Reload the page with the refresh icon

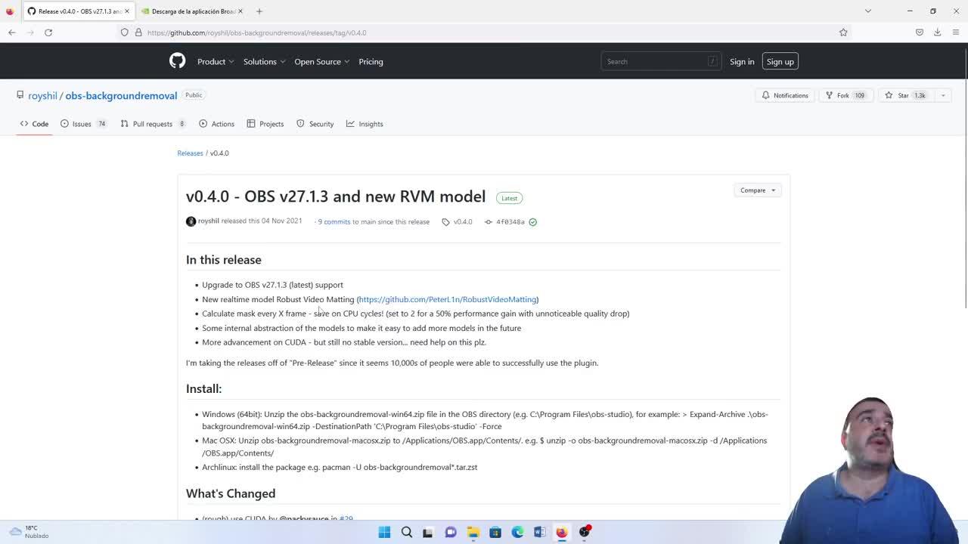click(48, 32)
